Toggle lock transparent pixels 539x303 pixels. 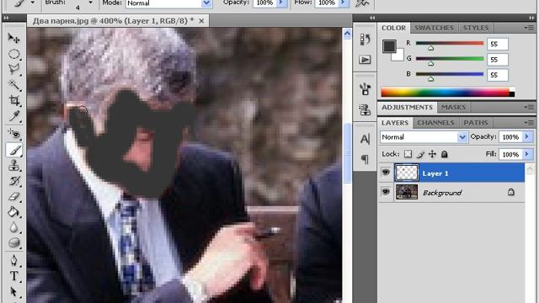point(408,154)
